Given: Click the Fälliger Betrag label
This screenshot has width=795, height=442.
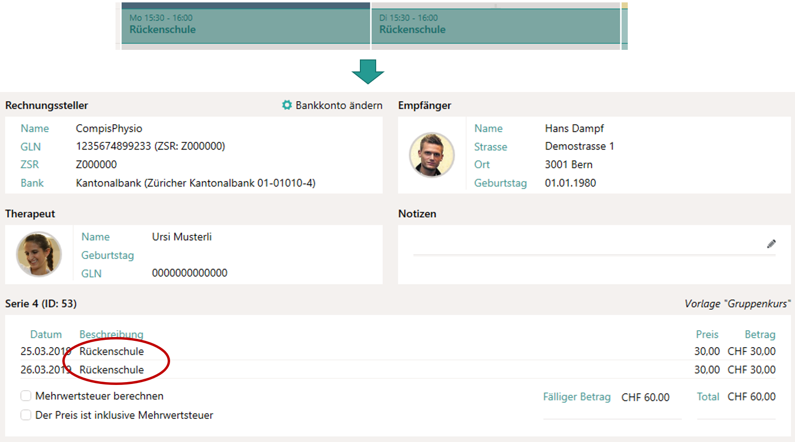Looking at the screenshot, I should click(x=576, y=397).
